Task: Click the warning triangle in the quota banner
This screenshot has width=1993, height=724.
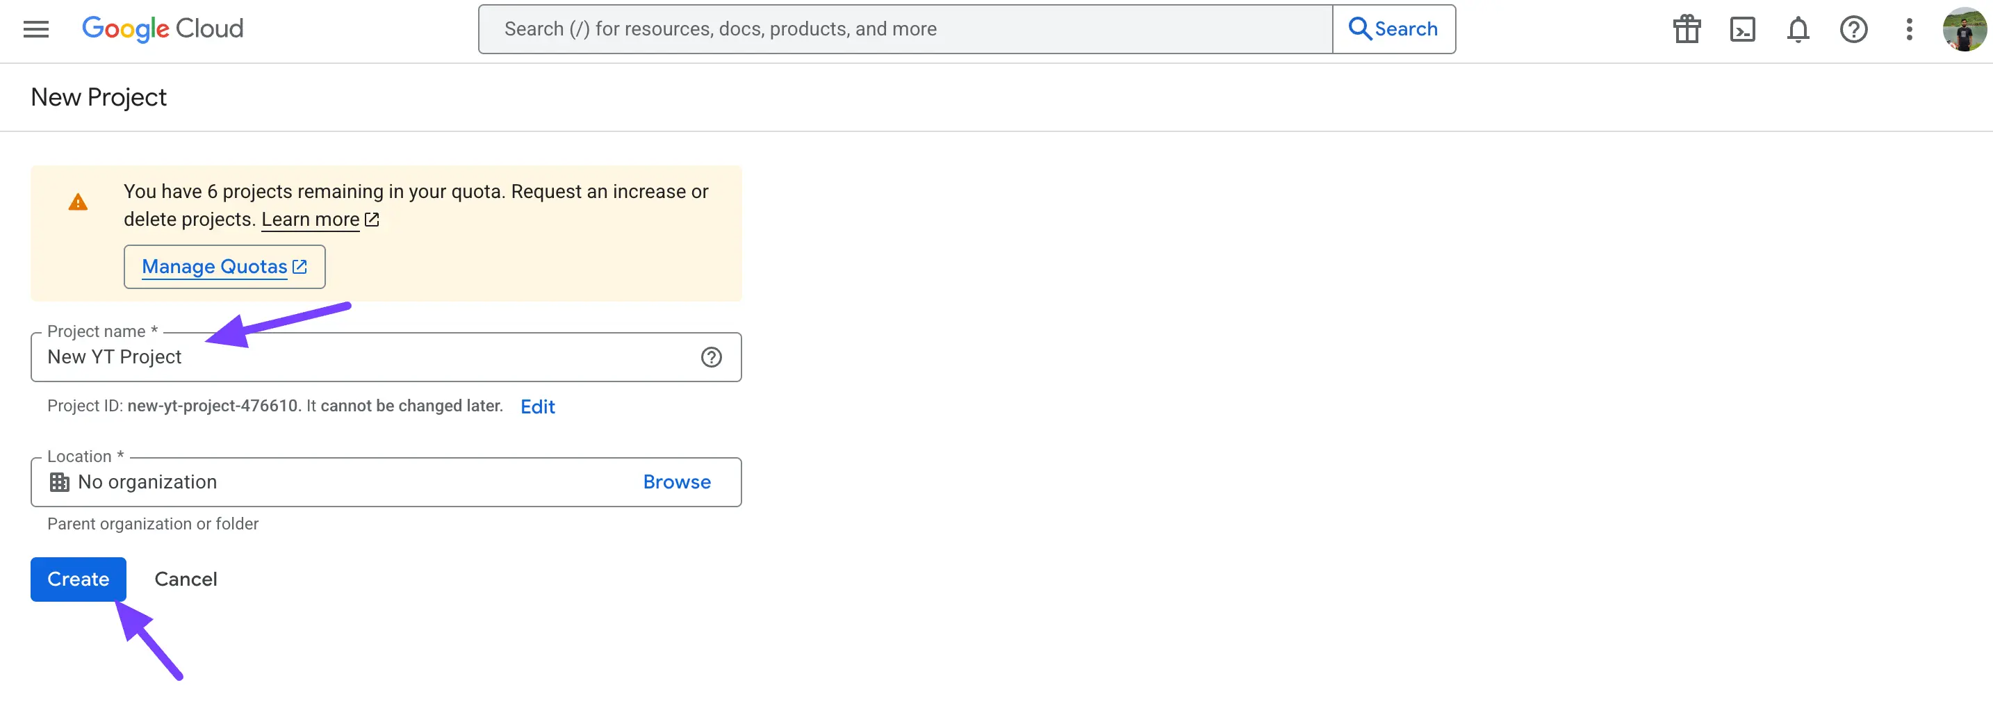Action: (78, 201)
